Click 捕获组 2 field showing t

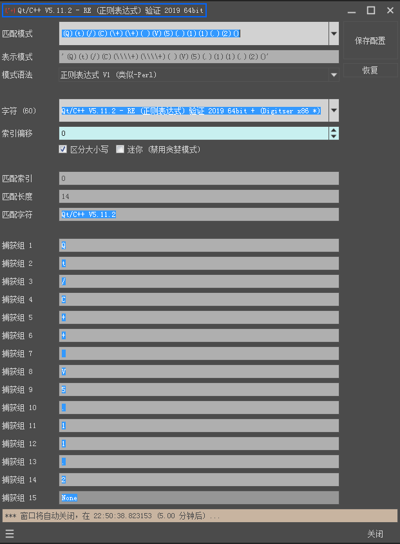[x=199, y=263]
